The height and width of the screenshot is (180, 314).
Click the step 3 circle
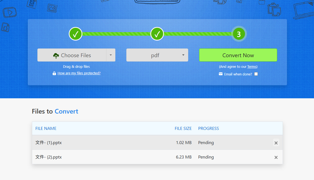pos(239,34)
